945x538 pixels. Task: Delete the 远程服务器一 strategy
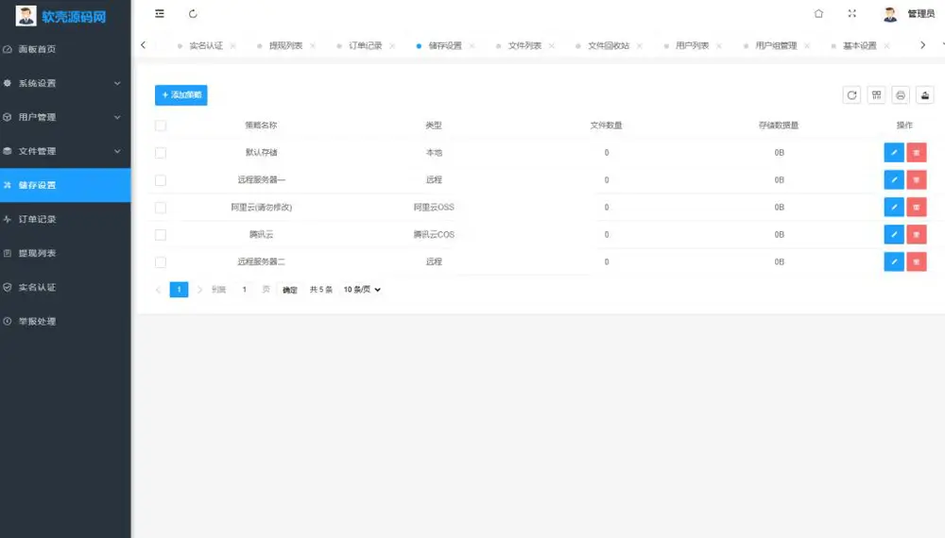click(x=916, y=179)
